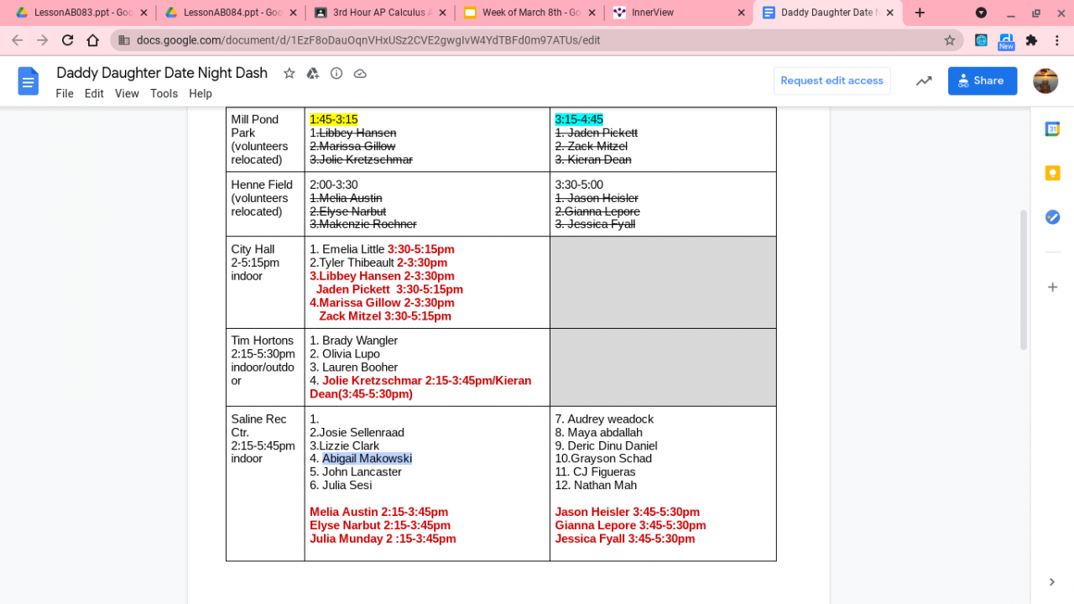Switch to the LessonAB083.ppt tab
This screenshot has height=604, width=1074.
[81, 13]
